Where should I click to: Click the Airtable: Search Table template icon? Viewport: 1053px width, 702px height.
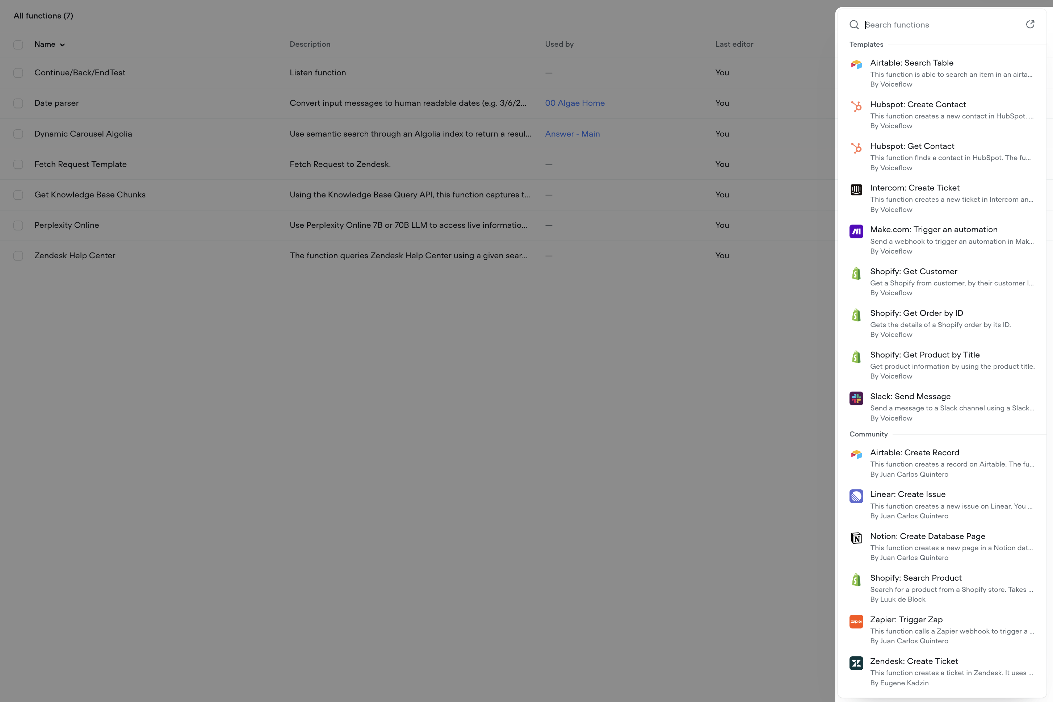coord(856,64)
